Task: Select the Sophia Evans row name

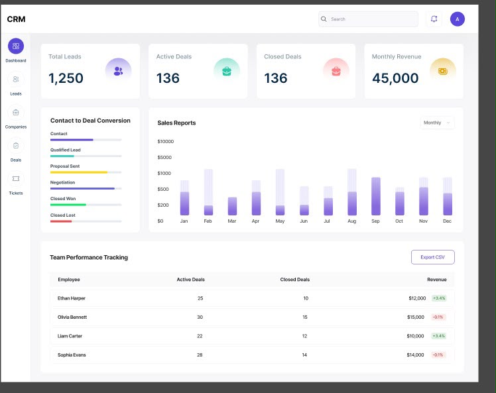Action: coord(72,355)
